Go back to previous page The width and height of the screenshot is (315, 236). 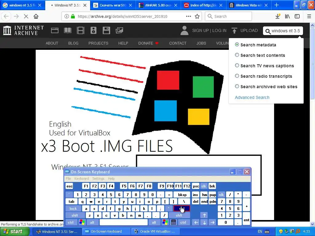6,17
